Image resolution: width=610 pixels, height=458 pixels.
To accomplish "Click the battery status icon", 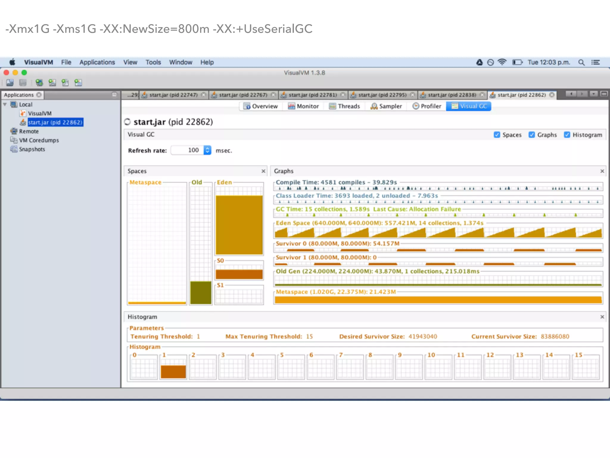I will 517,62.
